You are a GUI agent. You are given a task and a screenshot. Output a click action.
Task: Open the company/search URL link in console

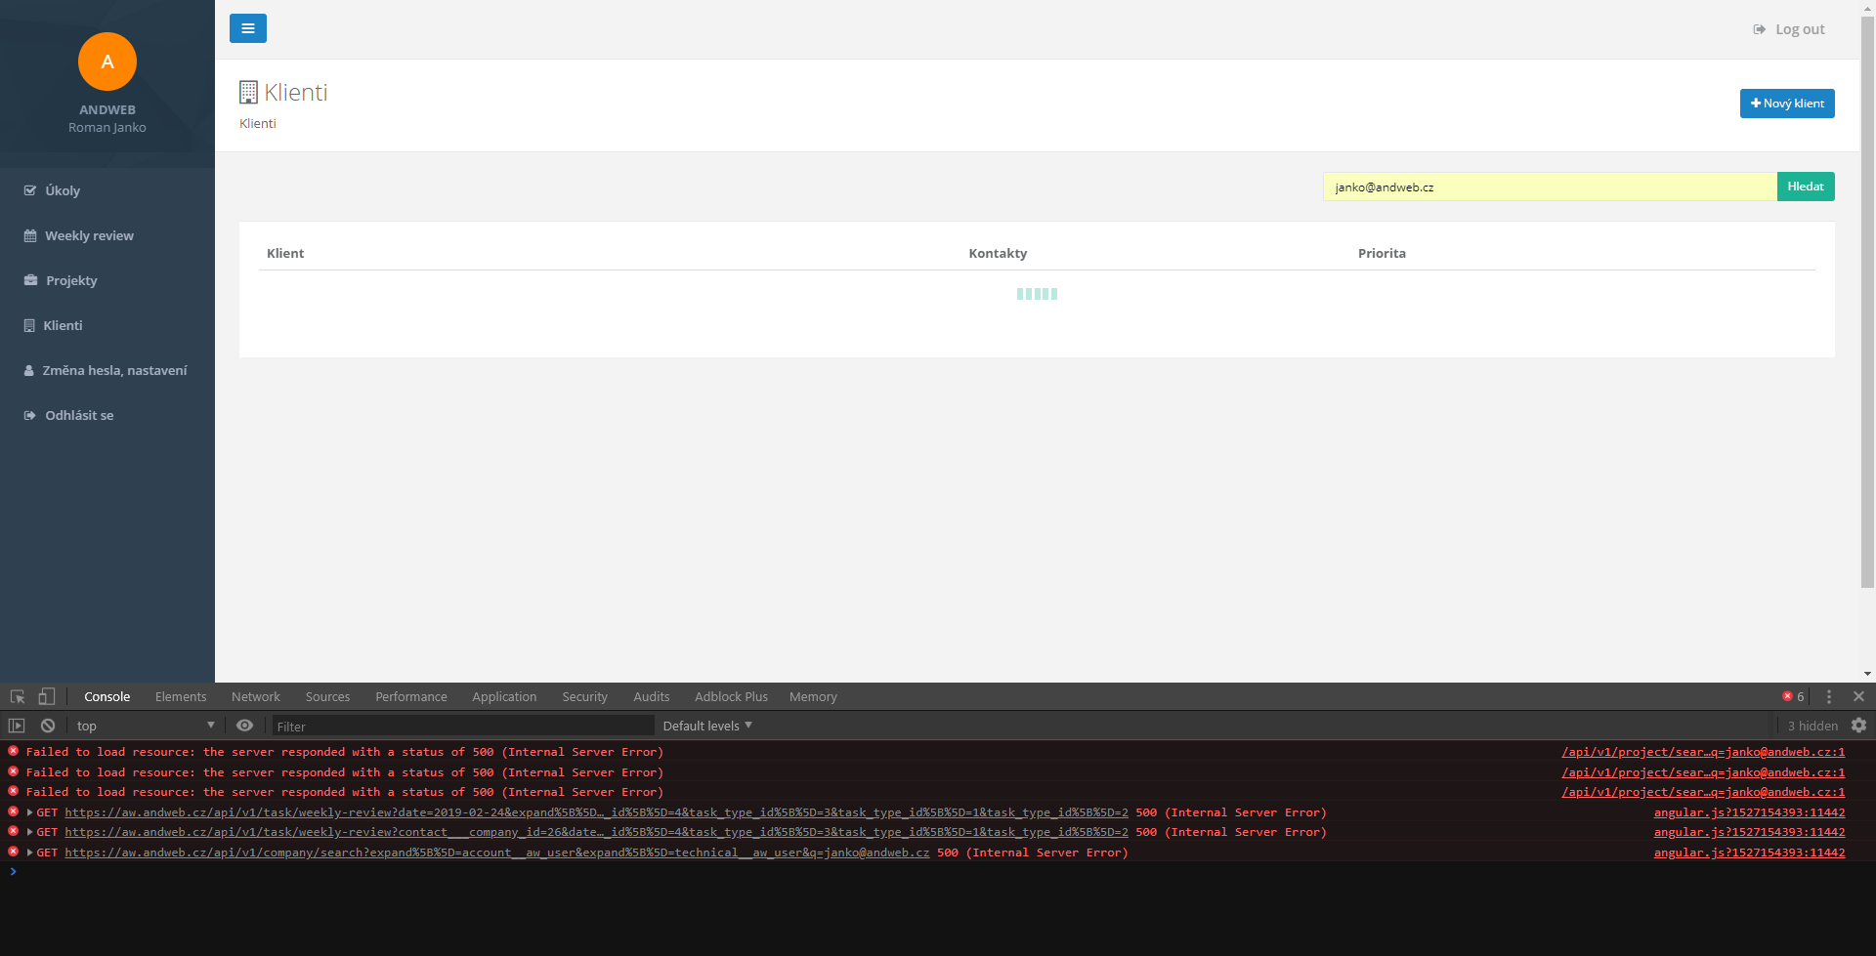point(497,852)
